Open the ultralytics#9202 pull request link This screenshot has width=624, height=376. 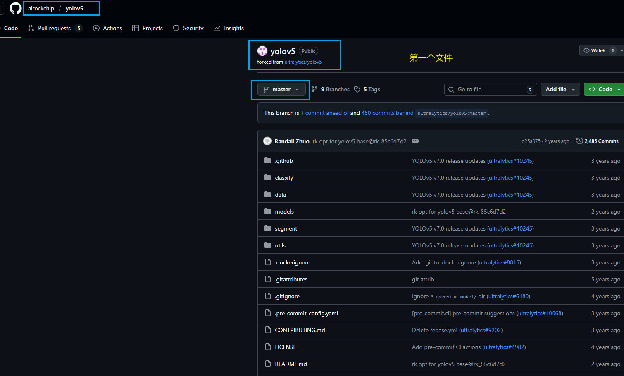(481, 330)
